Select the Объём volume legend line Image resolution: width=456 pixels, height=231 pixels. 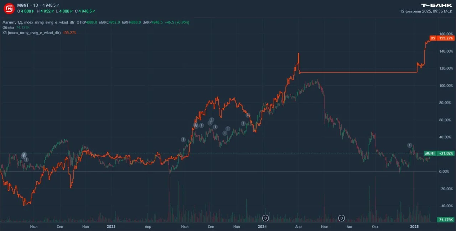coord(16,27)
